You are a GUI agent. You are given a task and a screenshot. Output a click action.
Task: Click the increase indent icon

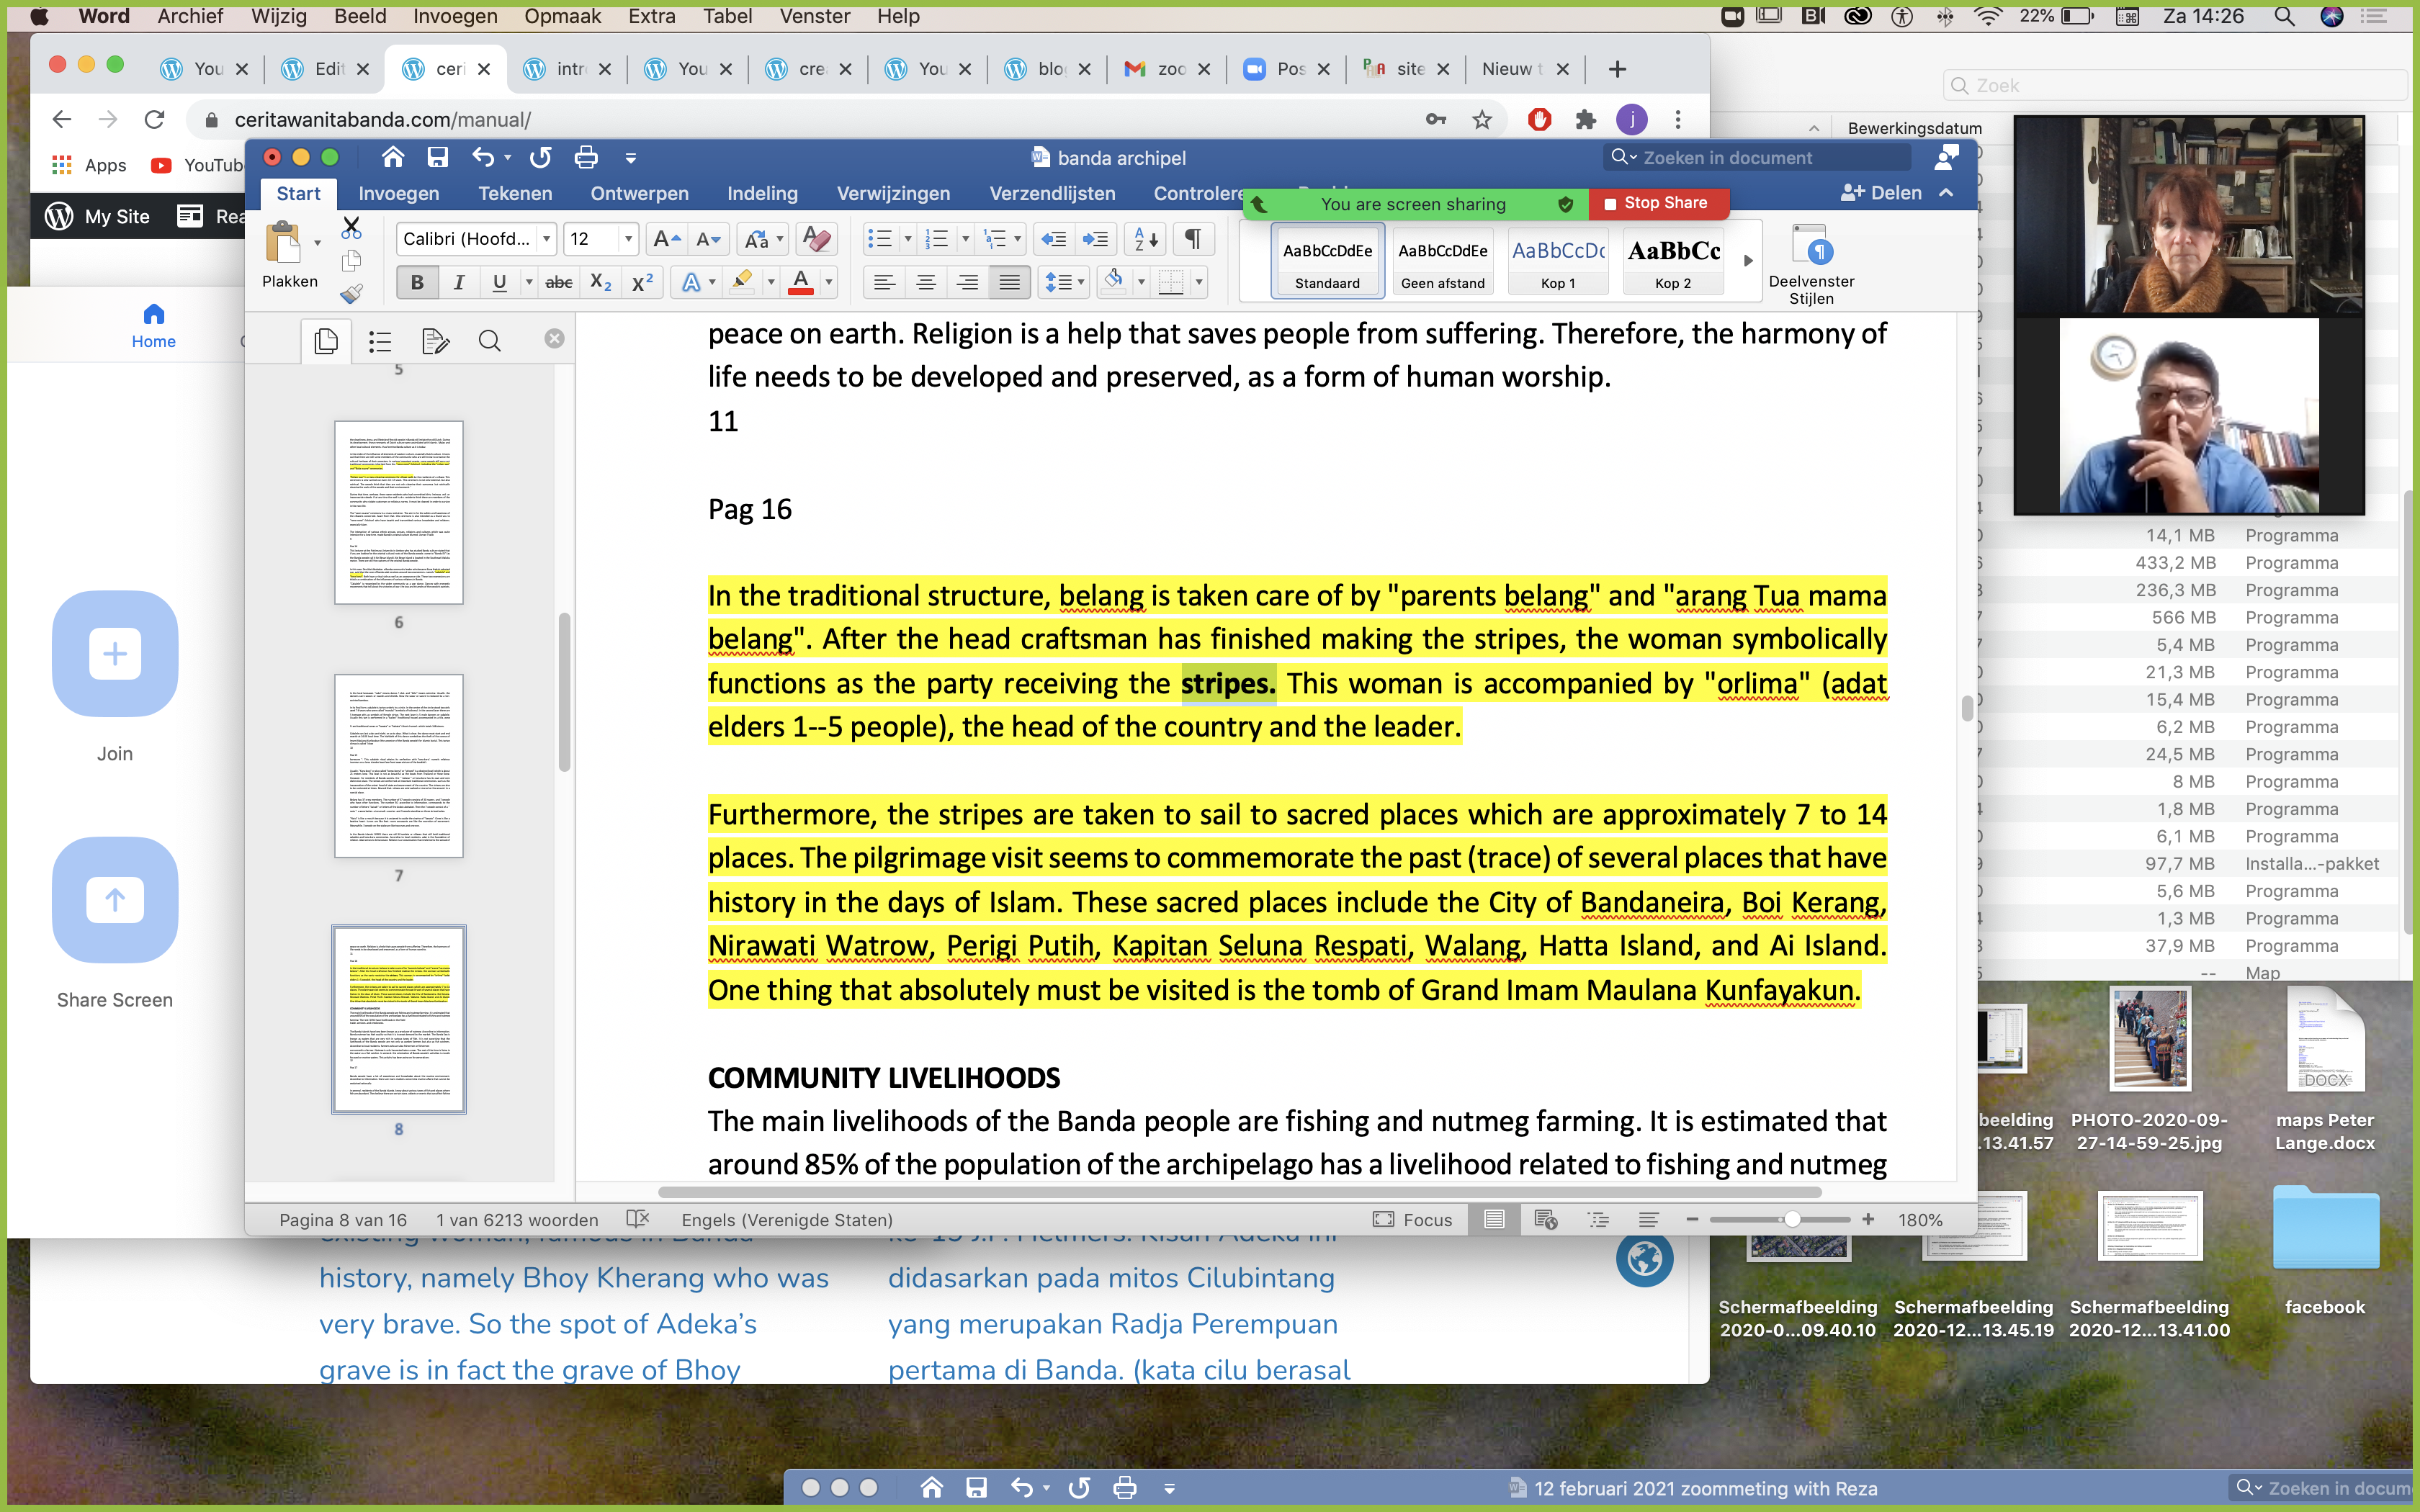point(1096,239)
